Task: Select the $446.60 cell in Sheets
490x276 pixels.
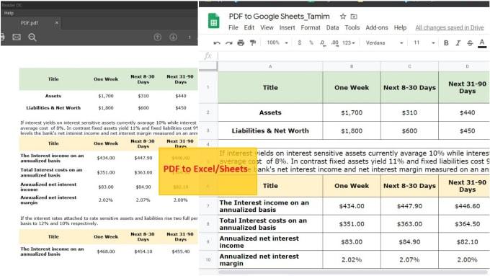Action: click(x=464, y=206)
